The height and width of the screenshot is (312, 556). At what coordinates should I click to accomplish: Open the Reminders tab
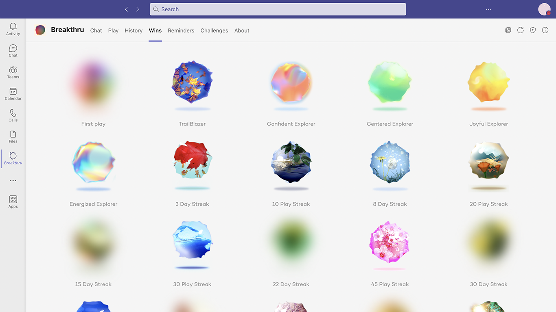(x=181, y=30)
